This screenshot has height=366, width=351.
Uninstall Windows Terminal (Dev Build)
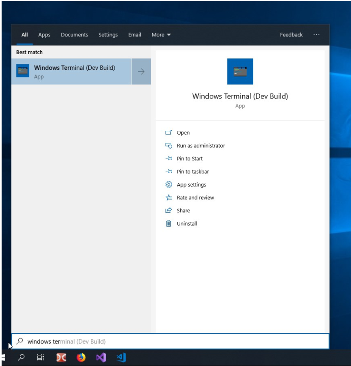[187, 223]
